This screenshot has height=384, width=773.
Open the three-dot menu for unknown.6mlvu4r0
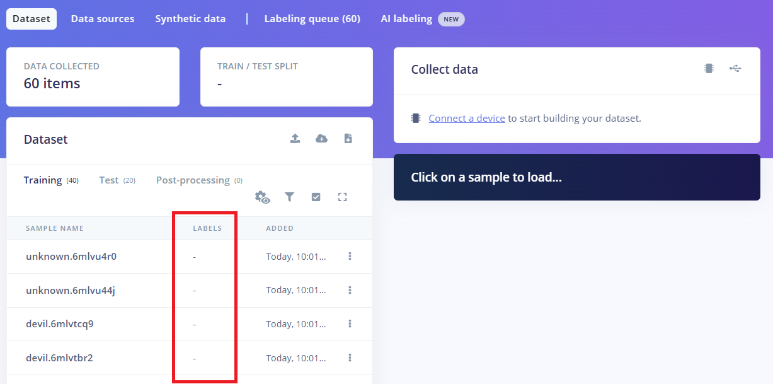(x=350, y=256)
